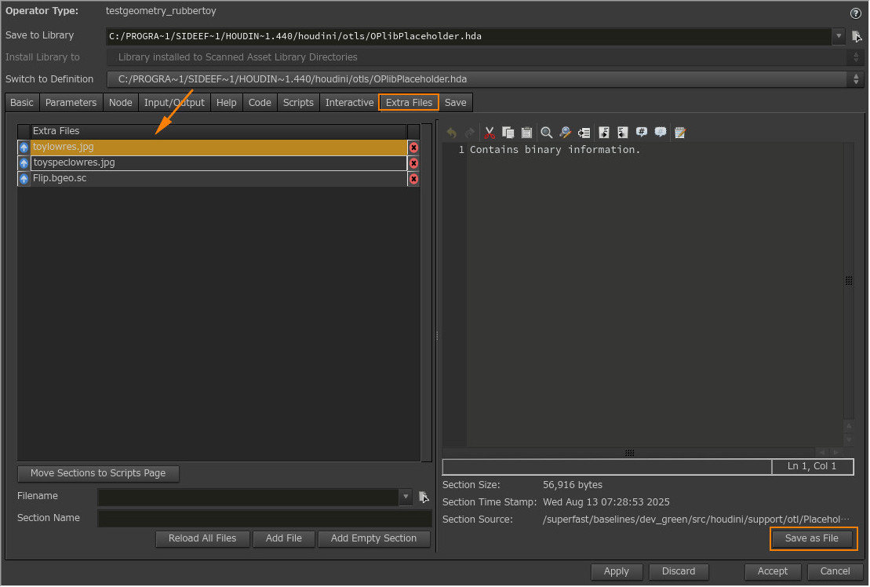870x587 pixels.
Task: Open the Scripts tab
Action: tap(298, 103)
